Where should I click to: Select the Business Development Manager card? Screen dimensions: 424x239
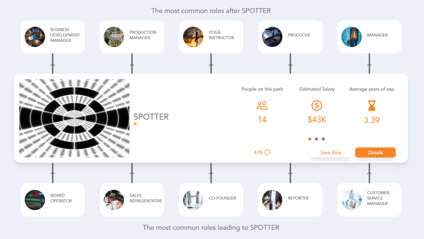click(x=52, y=37)
